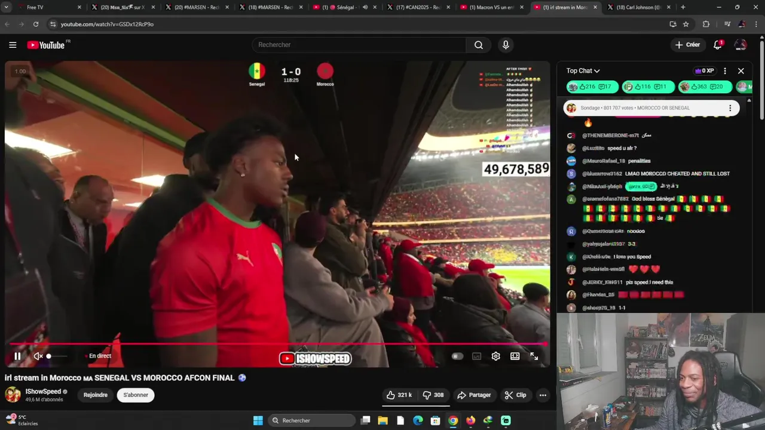
Task: Bookmark this page with star icon
Action: point(686,24)
